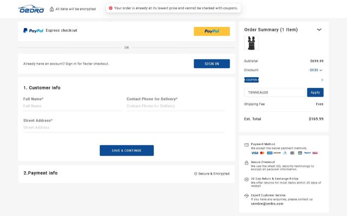This screenshot has width=347, height=216.
Task: Click the Express checkout label
Action: click(x=61, y=30)
